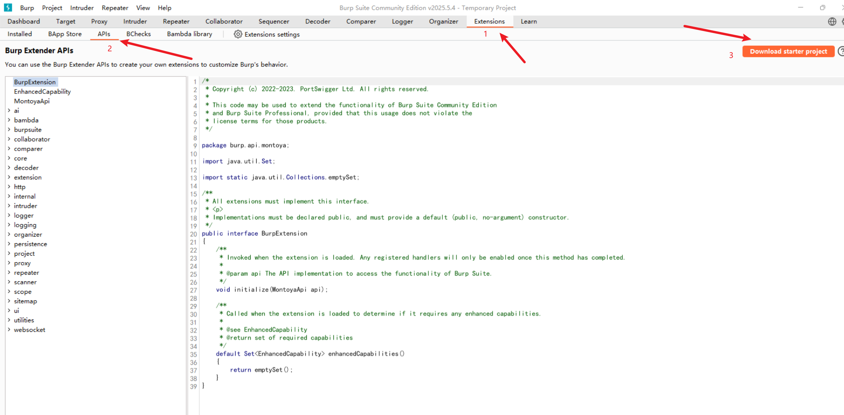Viewport: 844px width, 415px height.
Task: Select the repeater package row
Action: [x=26, y=273]
